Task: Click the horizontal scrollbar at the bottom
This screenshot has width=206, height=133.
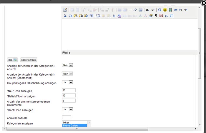Action: [77, 129]
